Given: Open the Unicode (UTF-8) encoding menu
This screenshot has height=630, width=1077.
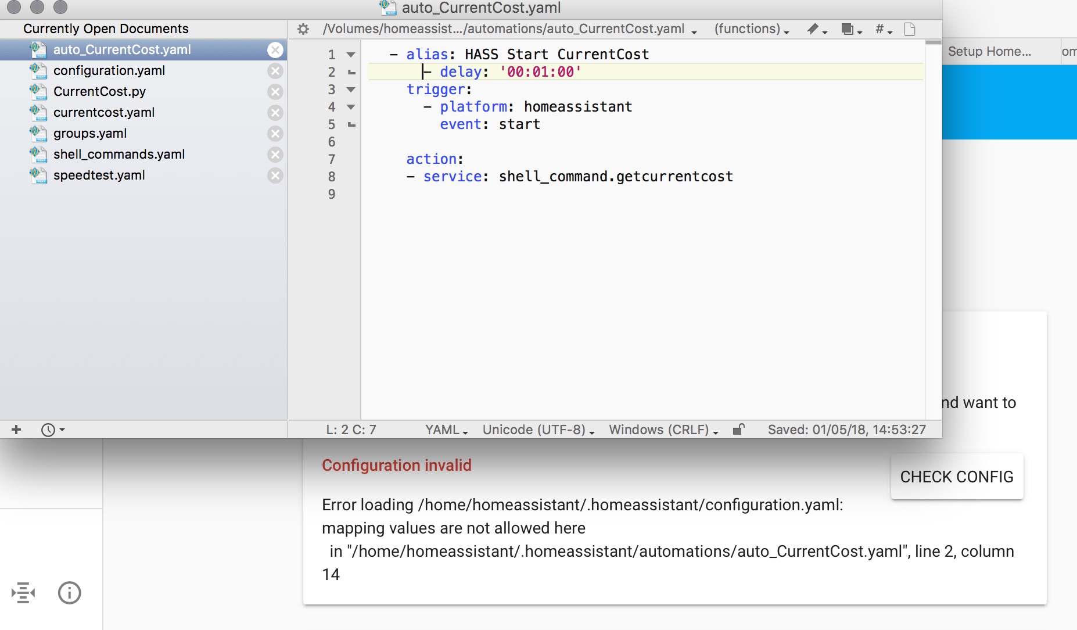Looking at the screenshot, I should 538,429.
